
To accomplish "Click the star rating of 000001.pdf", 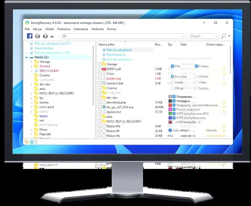I will [224, 69].
